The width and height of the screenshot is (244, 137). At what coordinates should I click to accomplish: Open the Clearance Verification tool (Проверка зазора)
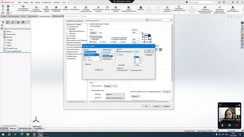[x=47, y=9]
